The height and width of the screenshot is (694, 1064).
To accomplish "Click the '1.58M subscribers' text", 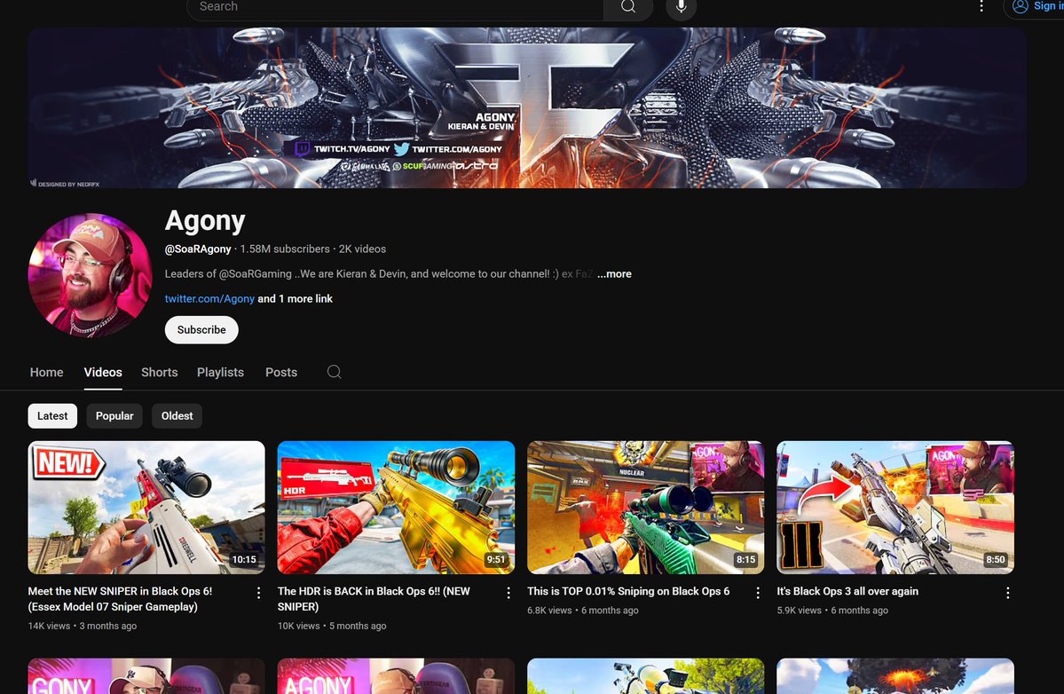I will 285,249.
